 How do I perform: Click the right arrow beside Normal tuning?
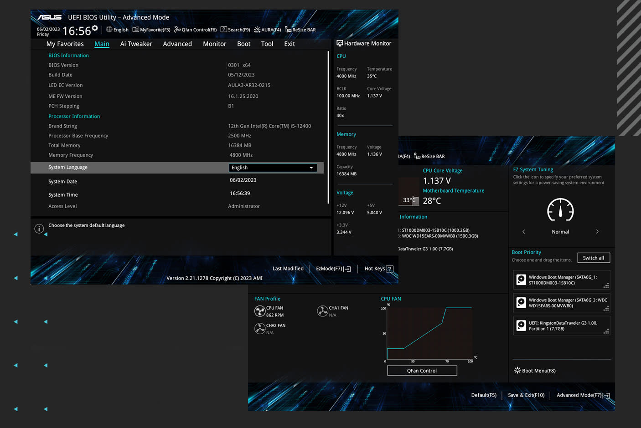[x=597, y=232]
